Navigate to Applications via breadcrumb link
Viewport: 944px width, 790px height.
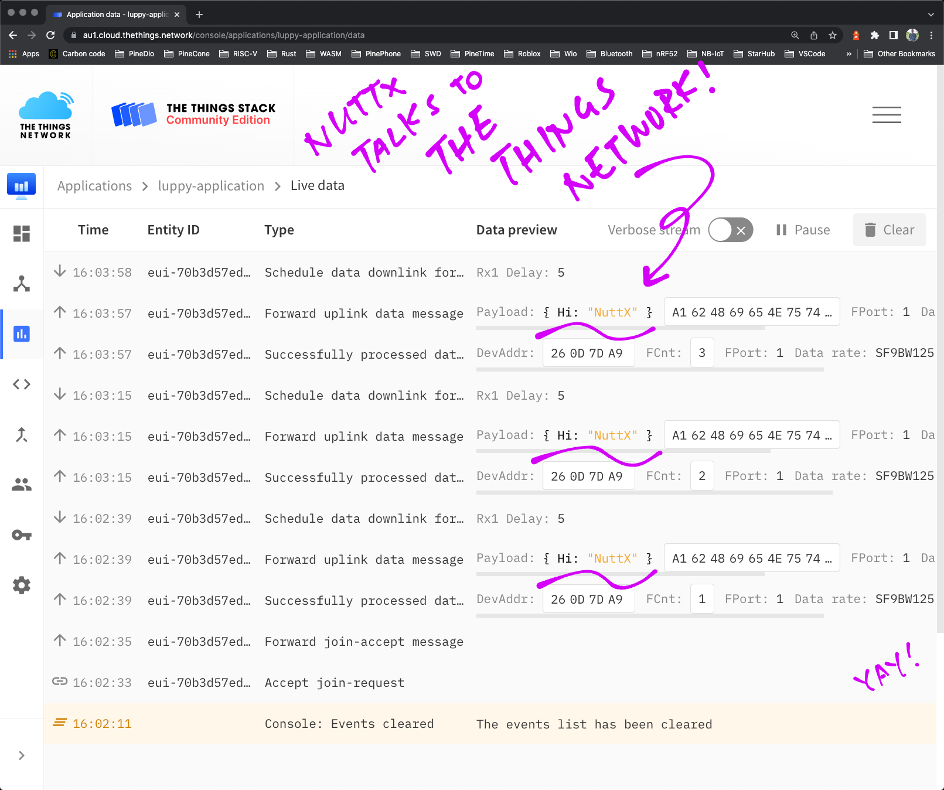94,186
